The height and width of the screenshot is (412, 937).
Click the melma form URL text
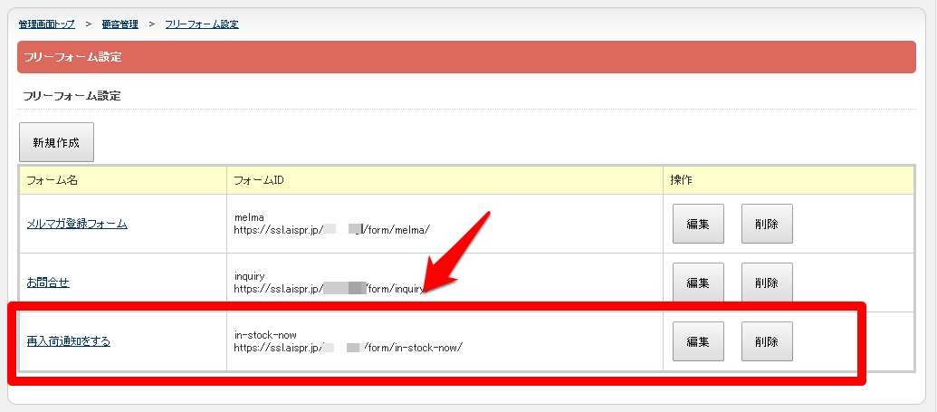tap(331, 230)
